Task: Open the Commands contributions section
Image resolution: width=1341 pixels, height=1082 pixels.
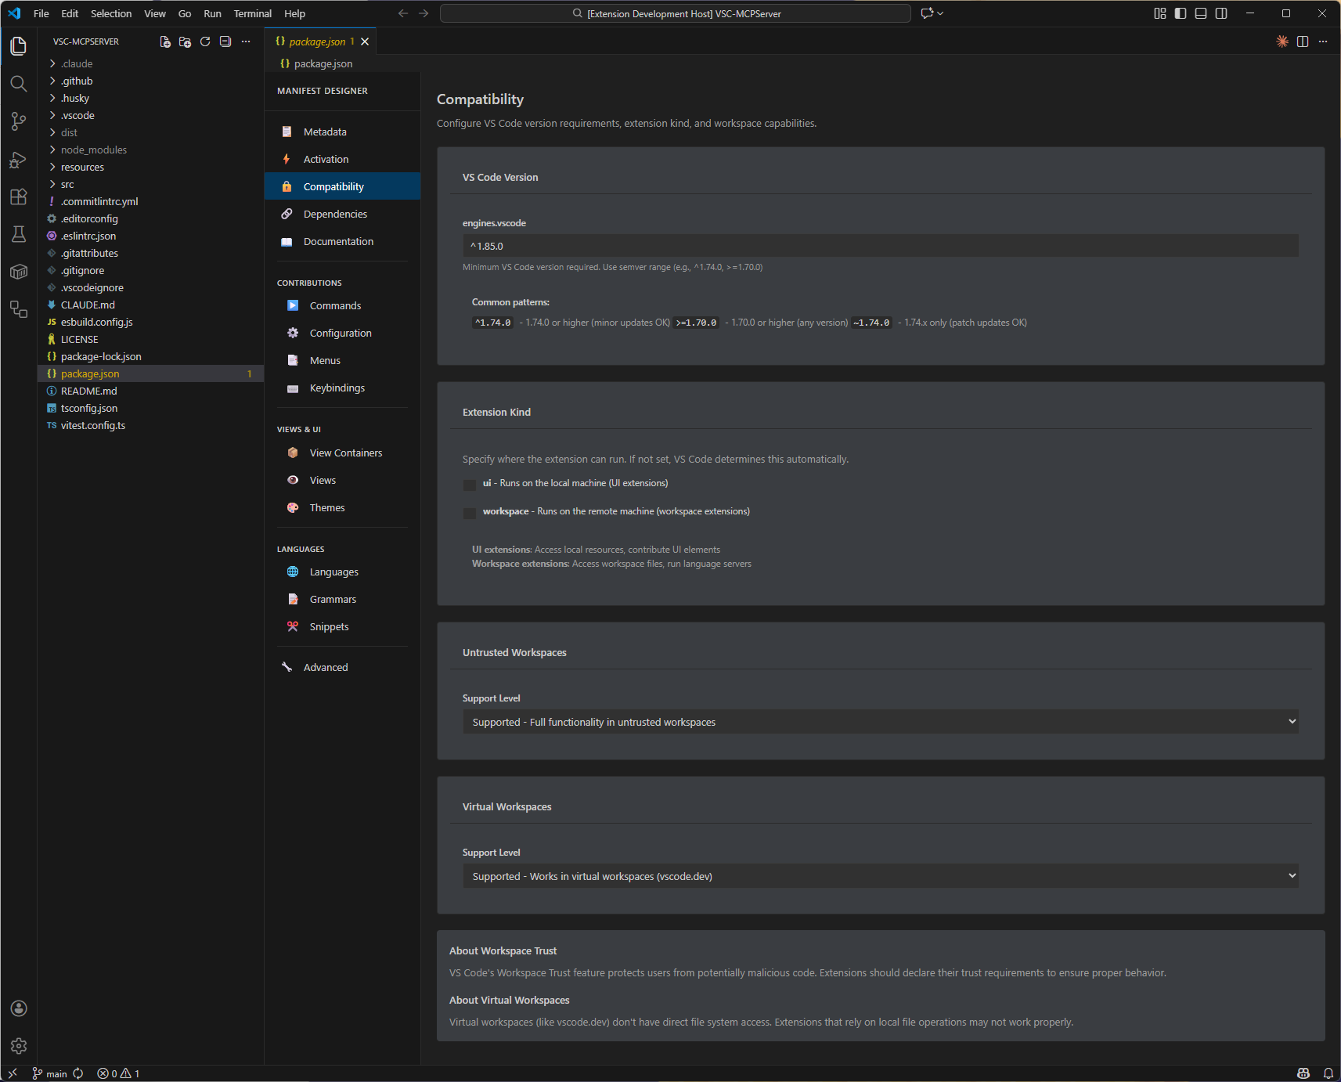Action: point(342,305)
